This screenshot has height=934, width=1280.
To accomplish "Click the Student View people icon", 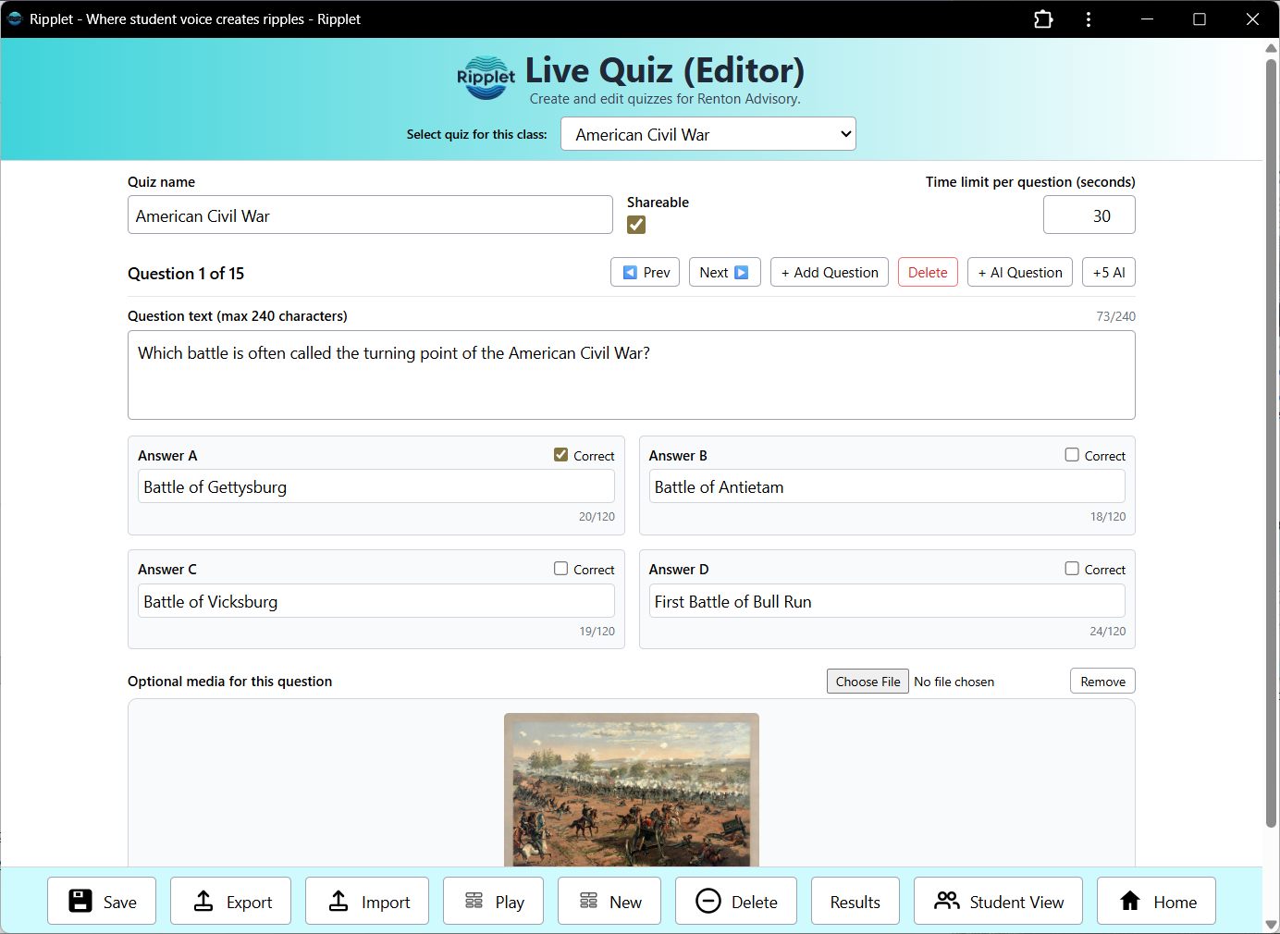I will point(947,901).
